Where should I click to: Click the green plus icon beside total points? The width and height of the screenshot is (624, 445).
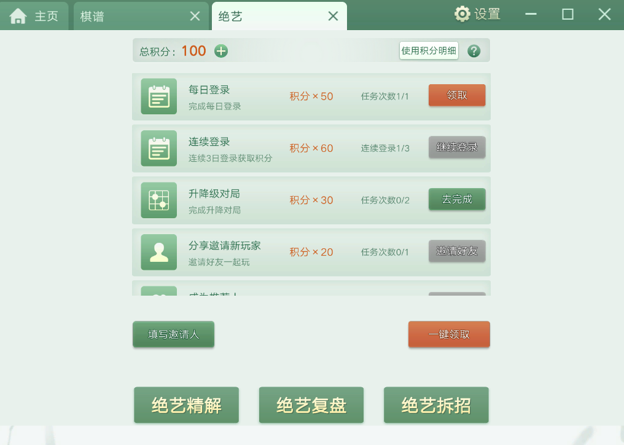click(x=221, y=51)
